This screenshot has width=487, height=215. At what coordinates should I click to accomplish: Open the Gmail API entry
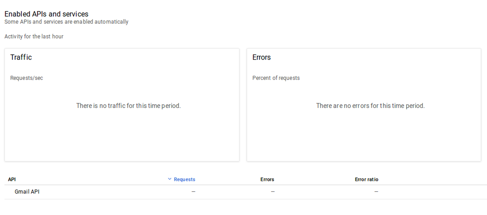(x=27, y=192)
